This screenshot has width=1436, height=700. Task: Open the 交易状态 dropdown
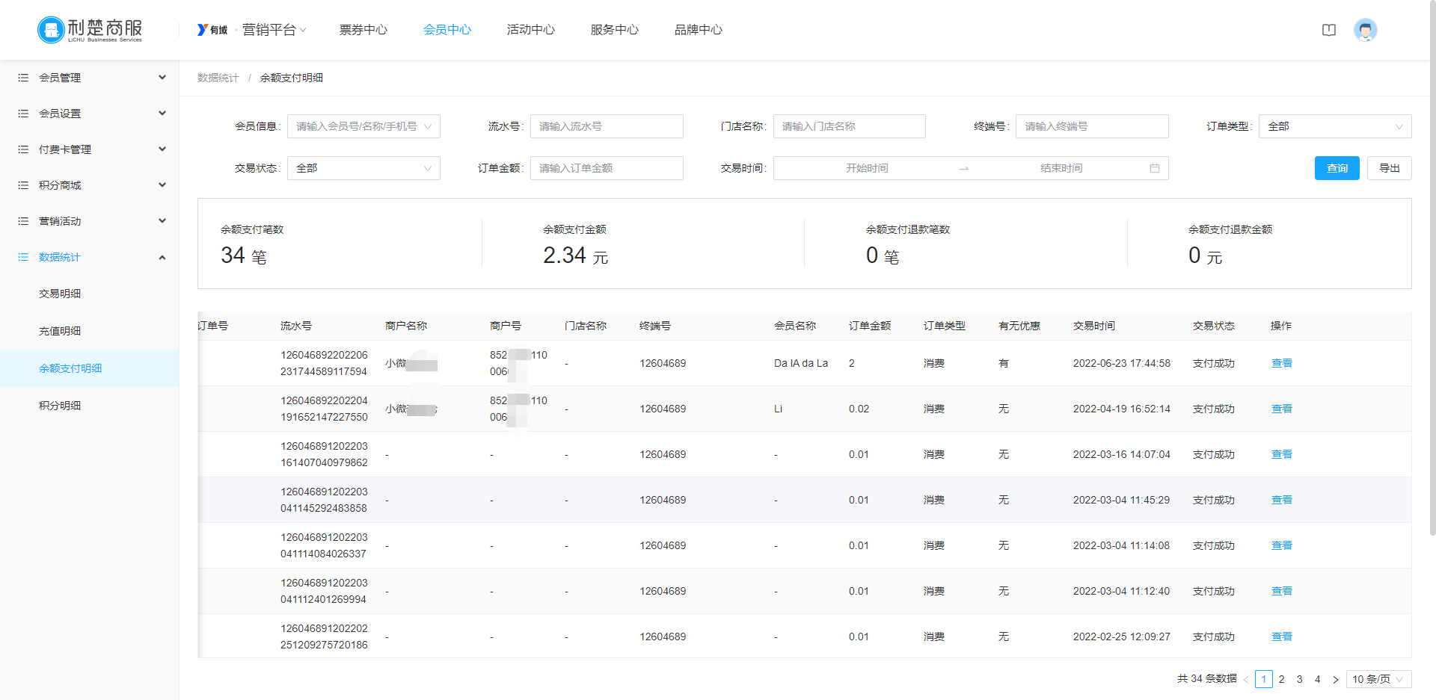pos(363,168)
